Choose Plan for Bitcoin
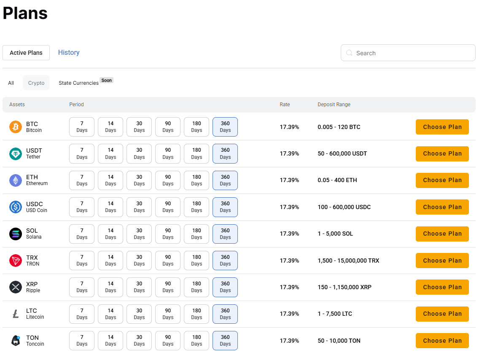 [x=442, y=127]
